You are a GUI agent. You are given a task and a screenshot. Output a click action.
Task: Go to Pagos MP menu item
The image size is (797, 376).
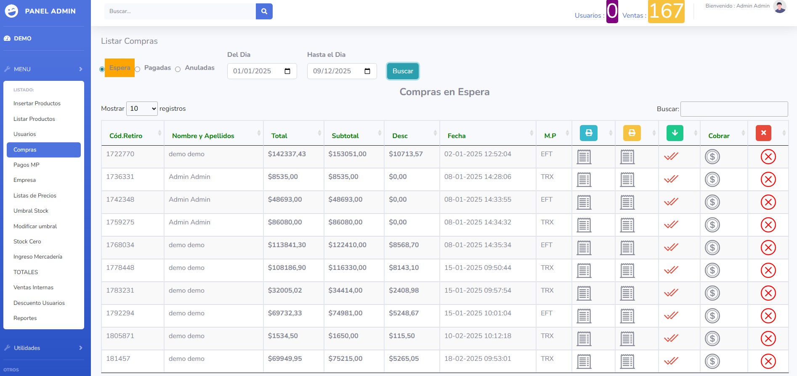point(26,165)
